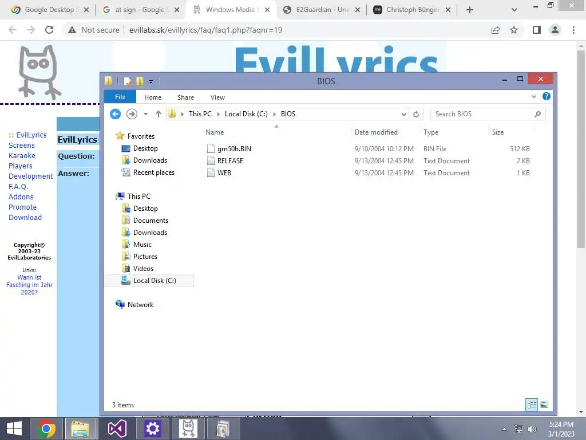The image size is (586, 440).
Task: Select Local Disk (C:) in navigation pane
Action: [x=155, y=281]
